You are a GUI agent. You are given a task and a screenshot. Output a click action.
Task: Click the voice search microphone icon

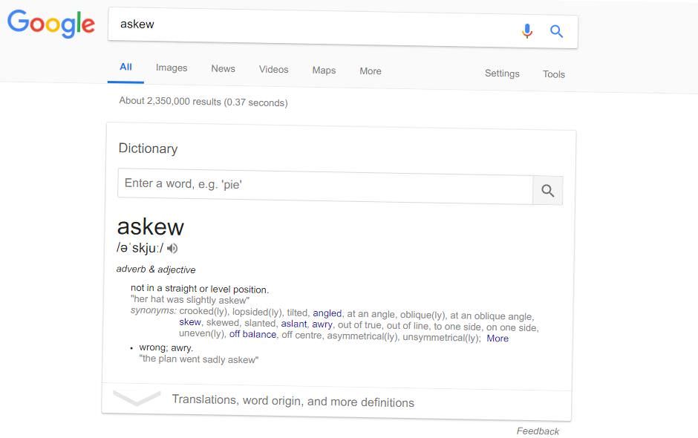(527, 31)
